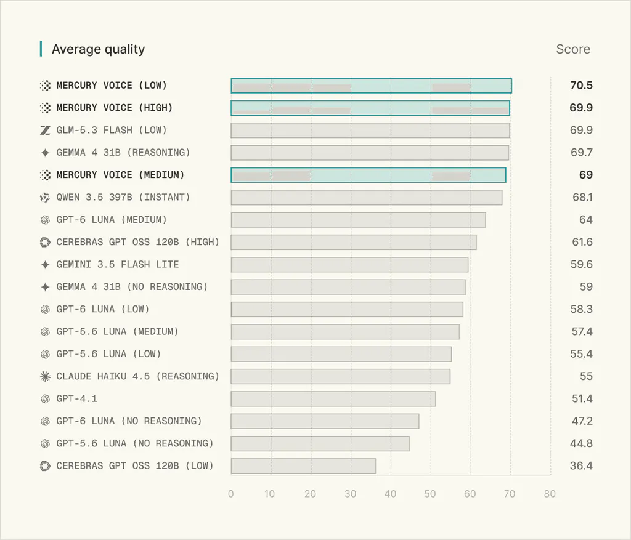
Task: Select the GPT-6 Luna (Medium) bar
Action: point(359,220)
